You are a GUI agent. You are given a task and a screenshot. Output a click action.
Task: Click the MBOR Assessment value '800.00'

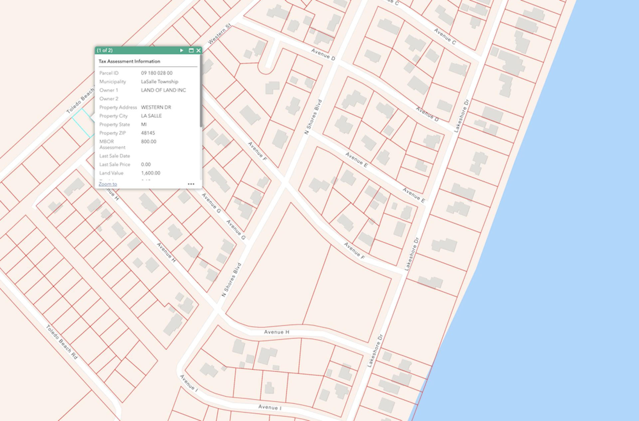pos(149,142)
